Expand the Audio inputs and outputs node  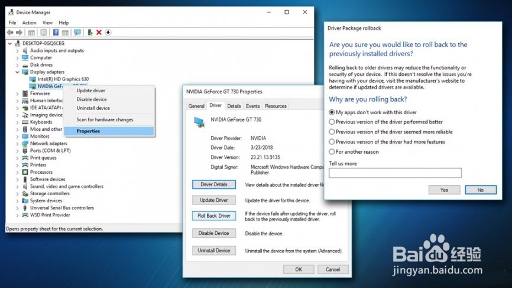(17, 51)
